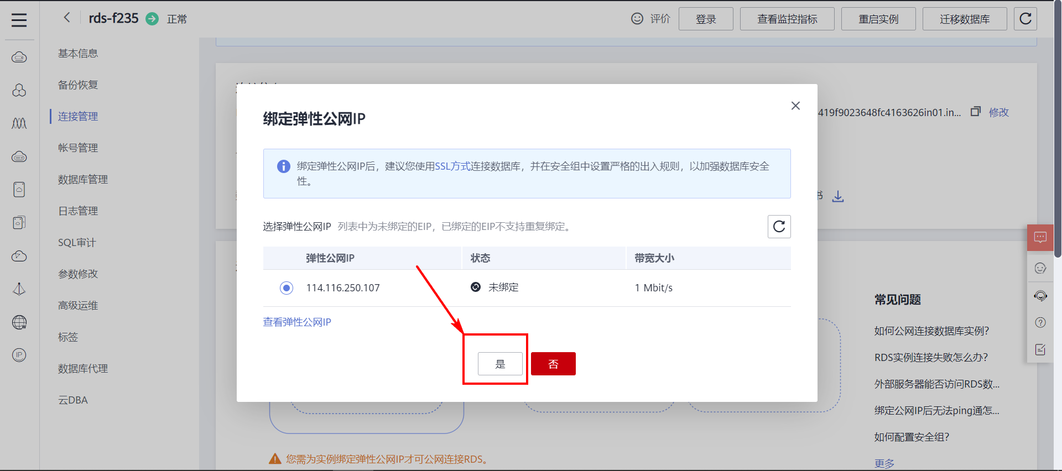1062x471 pixels.
Task: Open the red chat message widget
Action: tap(1040, 238)
